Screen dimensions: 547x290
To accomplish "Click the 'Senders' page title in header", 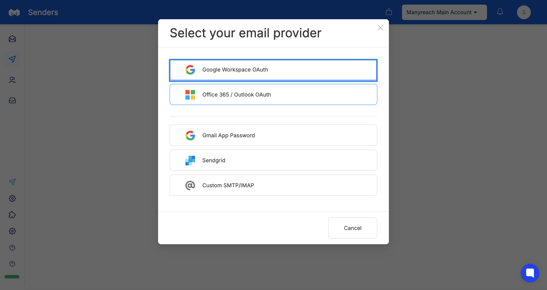I will tap(43, 12).
